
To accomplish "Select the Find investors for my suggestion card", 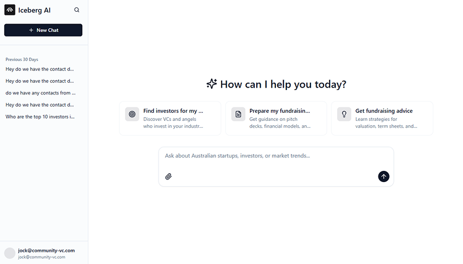I will tap(170, 118).
